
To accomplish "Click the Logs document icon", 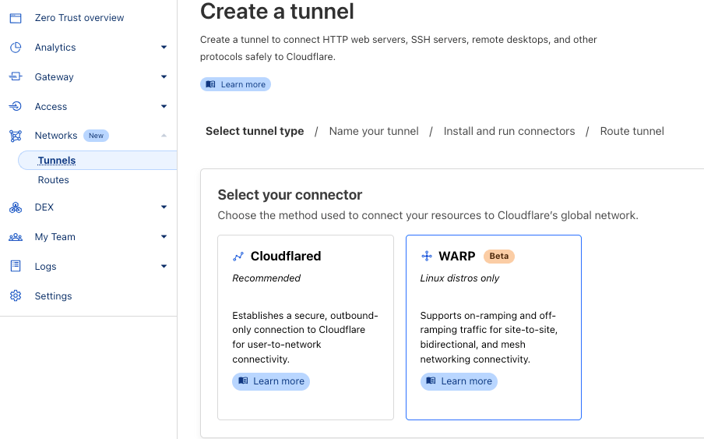I will (16, 266).
